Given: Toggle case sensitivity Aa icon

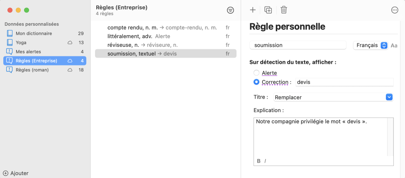Looking at the screenshot, I should pos(394,45).
